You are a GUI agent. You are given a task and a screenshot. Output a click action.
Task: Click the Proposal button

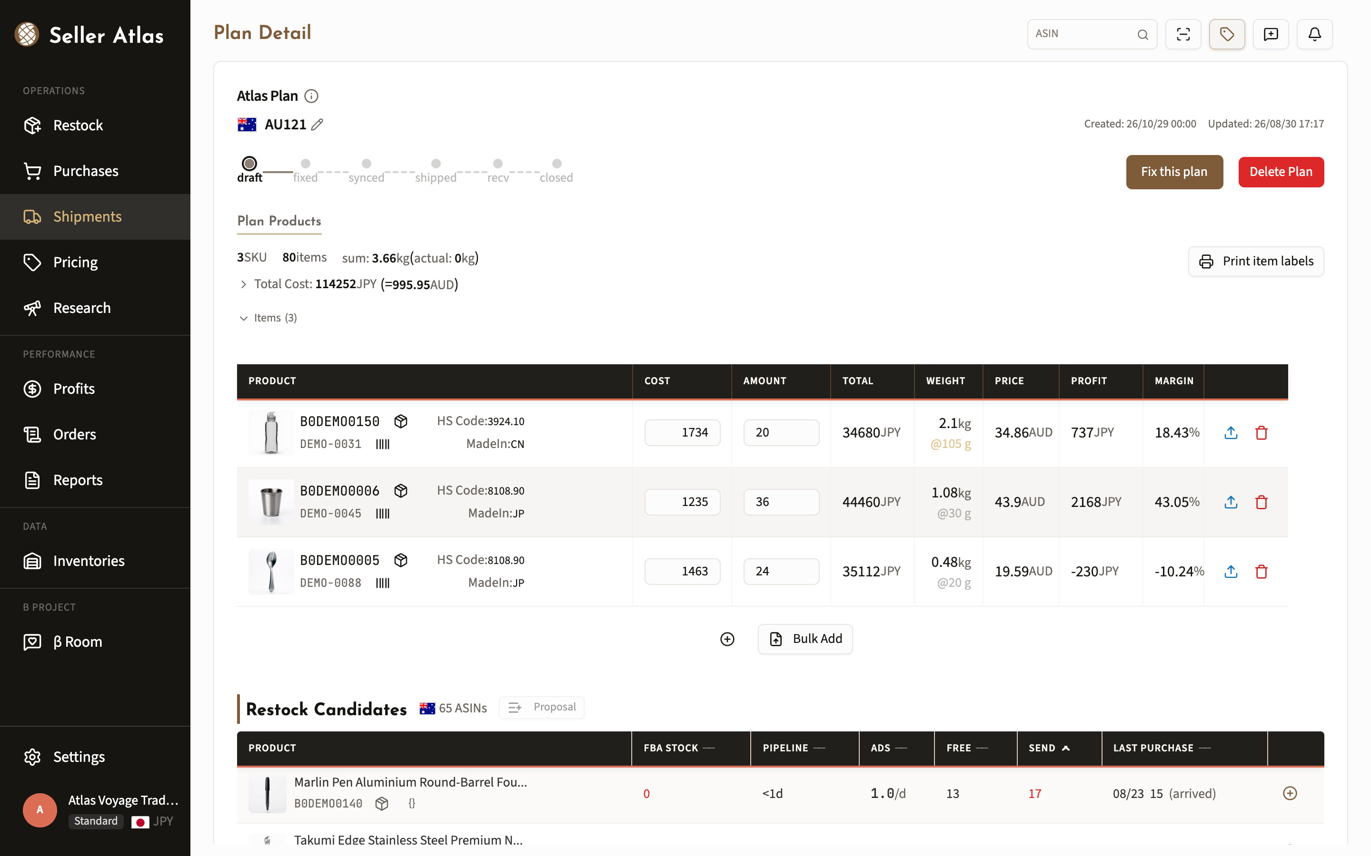(x=542, y=708)
